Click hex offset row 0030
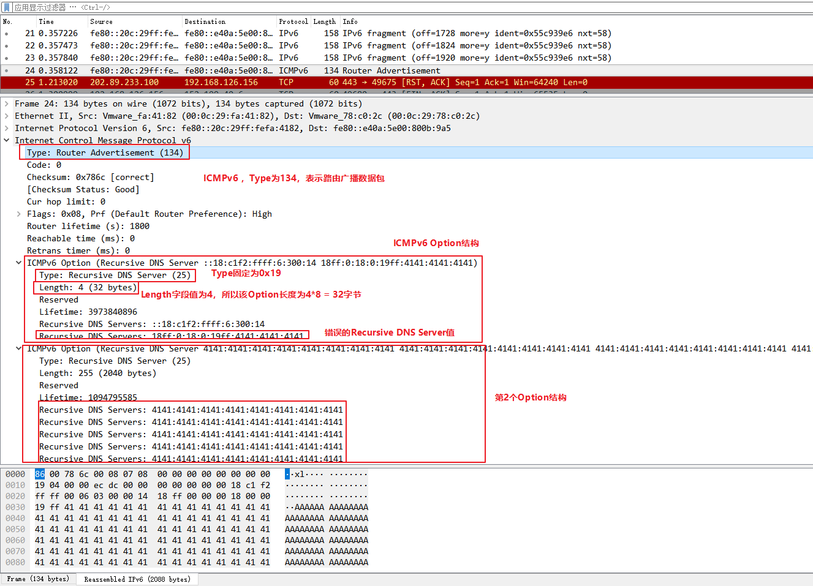813x586 pixels. tap(15, 507)
